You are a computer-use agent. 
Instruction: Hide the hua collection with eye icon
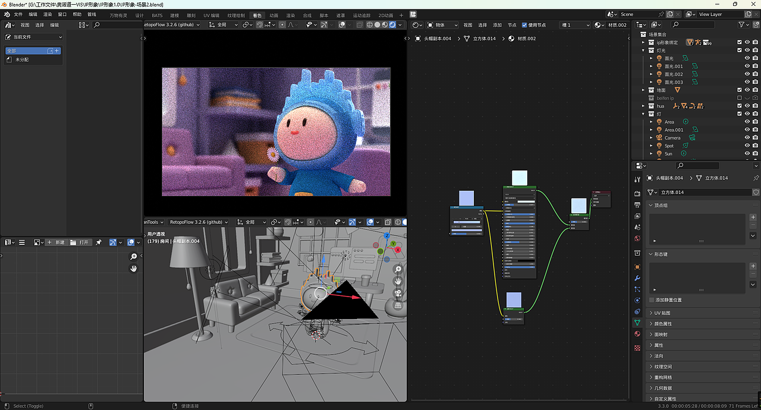click(747, 106)
